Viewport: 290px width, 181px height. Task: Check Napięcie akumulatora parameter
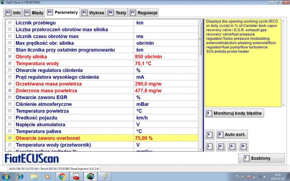click(10, 124)
